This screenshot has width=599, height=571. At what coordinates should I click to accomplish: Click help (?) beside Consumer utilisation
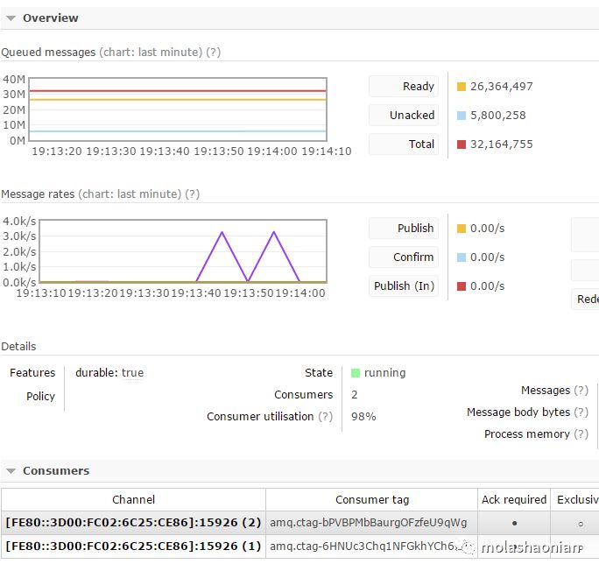(x=326, y=416)
